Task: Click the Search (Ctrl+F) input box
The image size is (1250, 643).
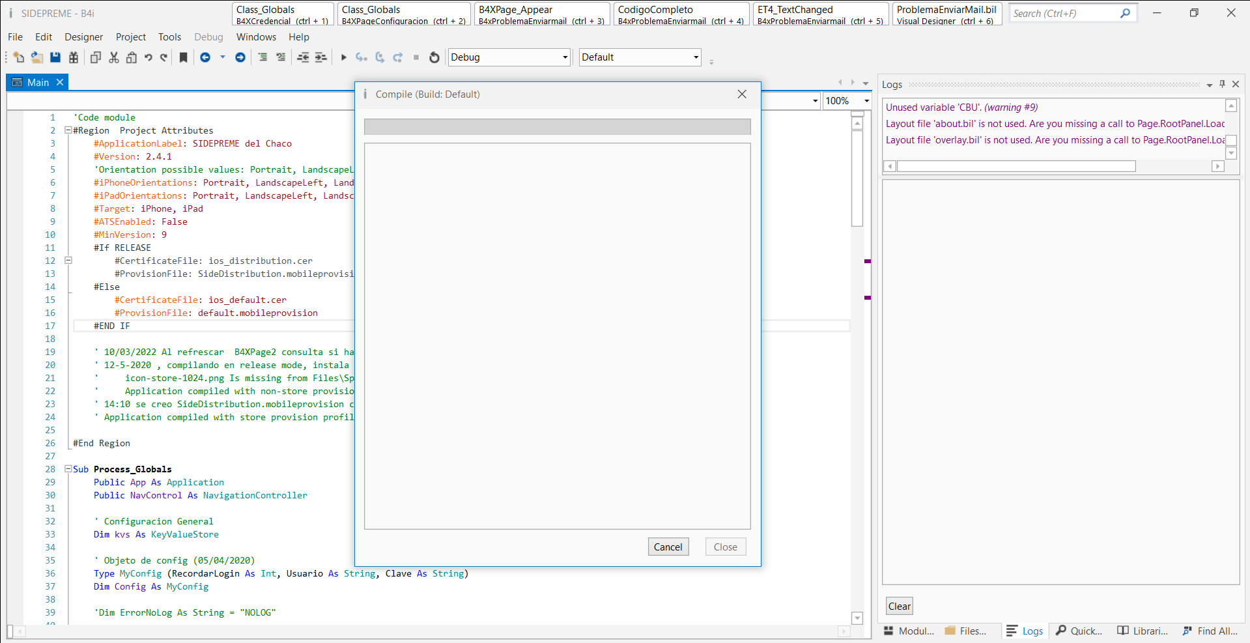Action: click(x=1063, y=13)
